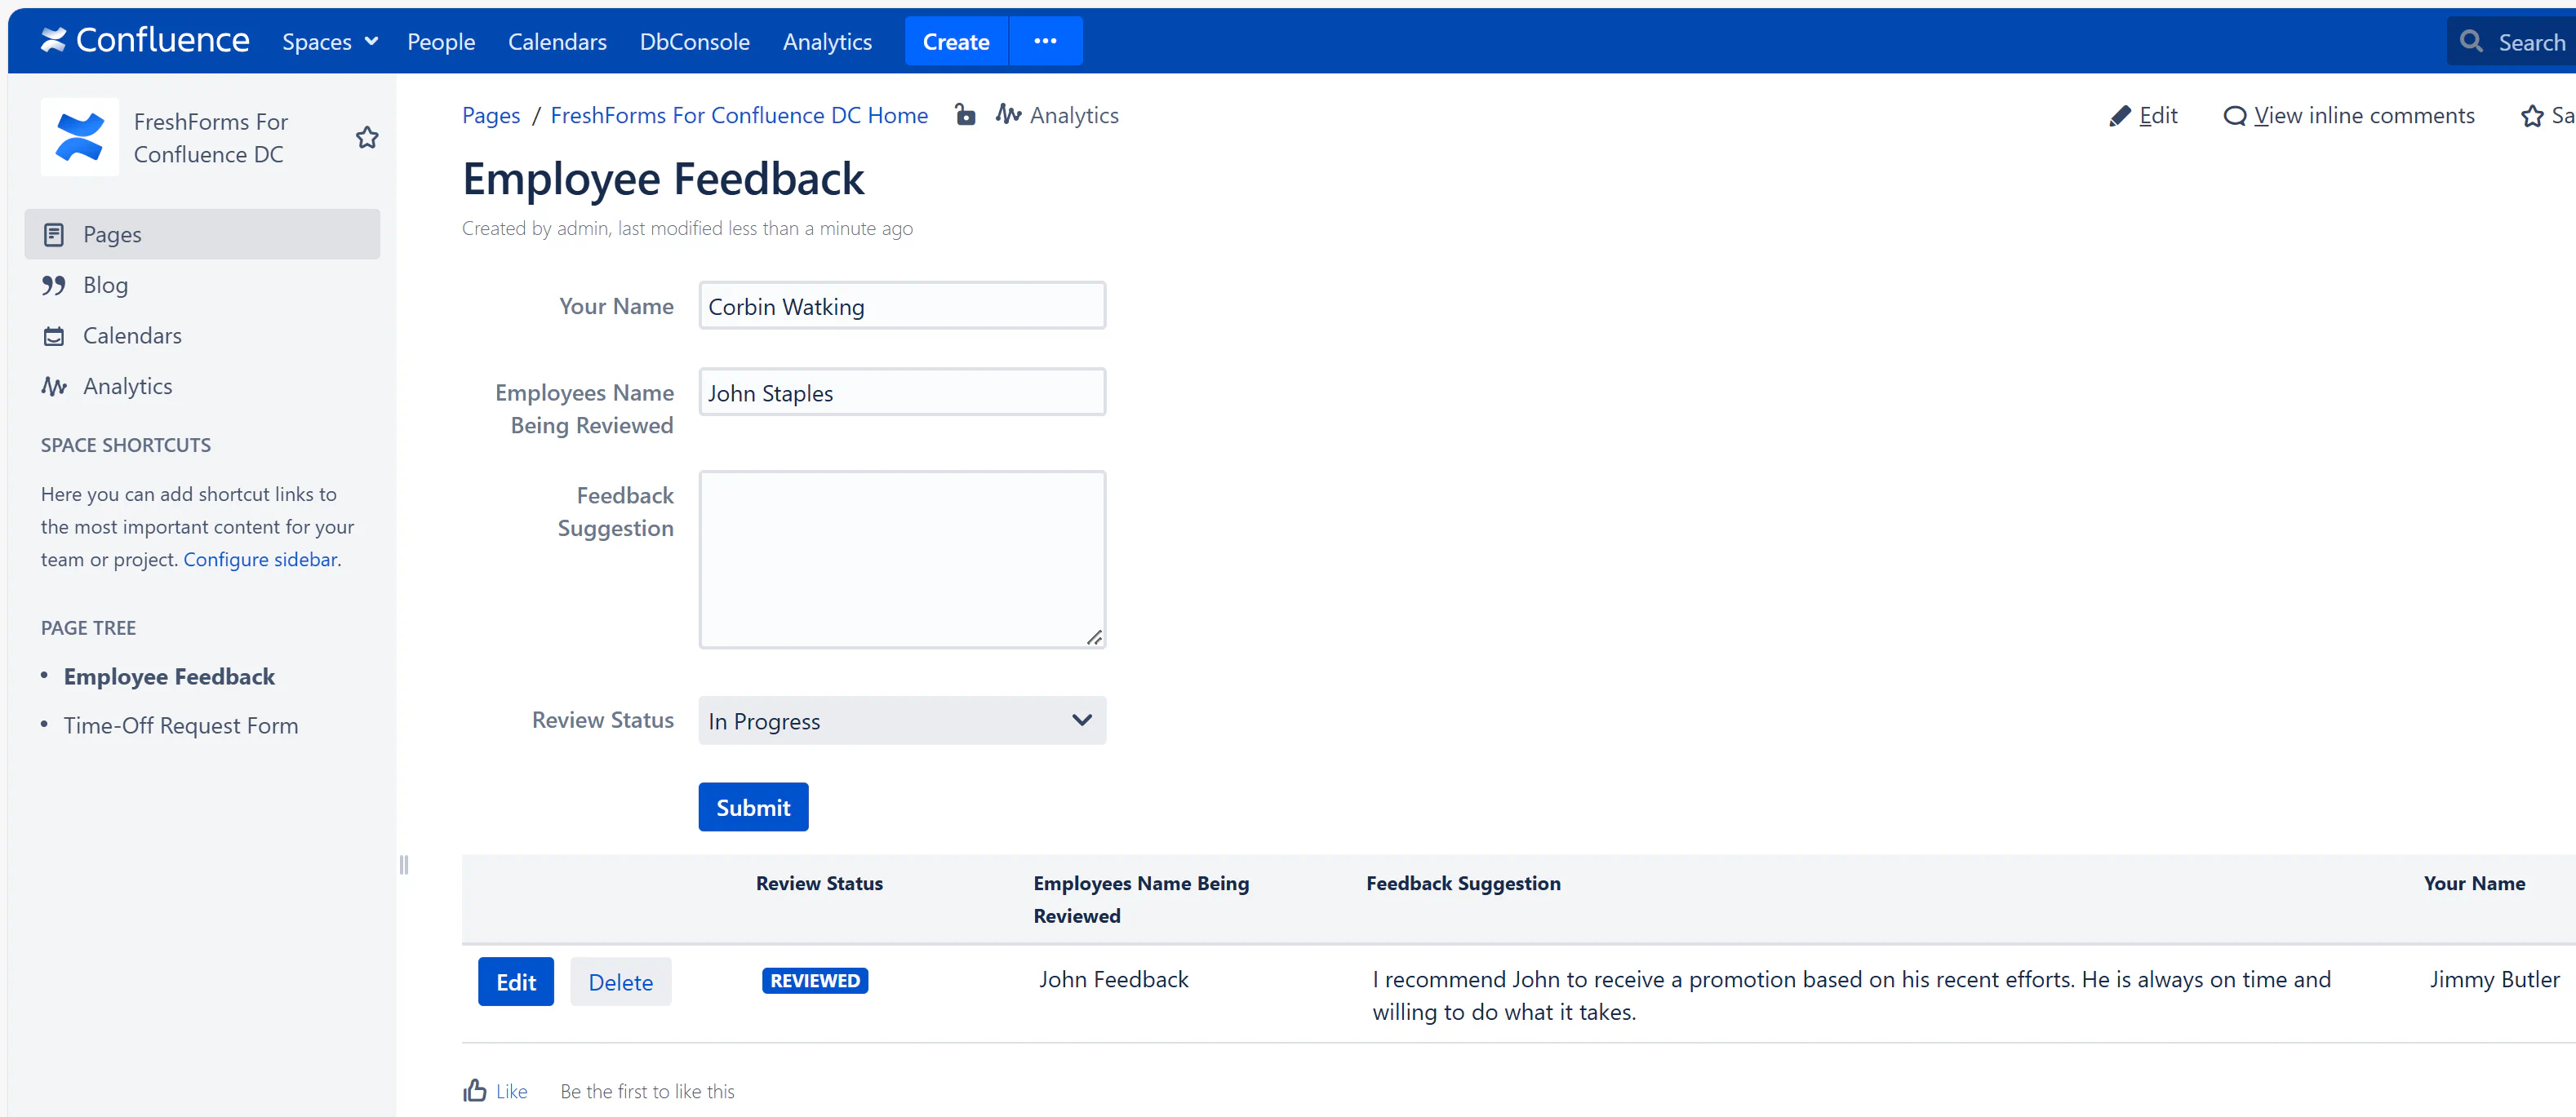Click in the Feedback Suggestion textarea
2576x1117 pixels.
[x=901, y=558]
